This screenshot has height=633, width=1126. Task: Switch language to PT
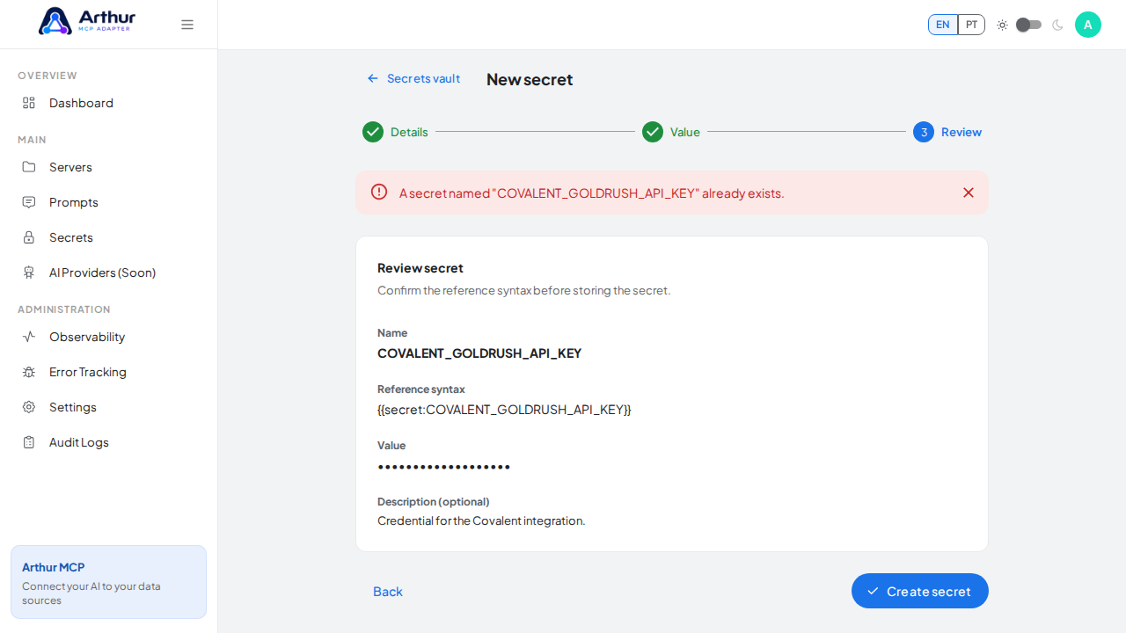[971, 25]
